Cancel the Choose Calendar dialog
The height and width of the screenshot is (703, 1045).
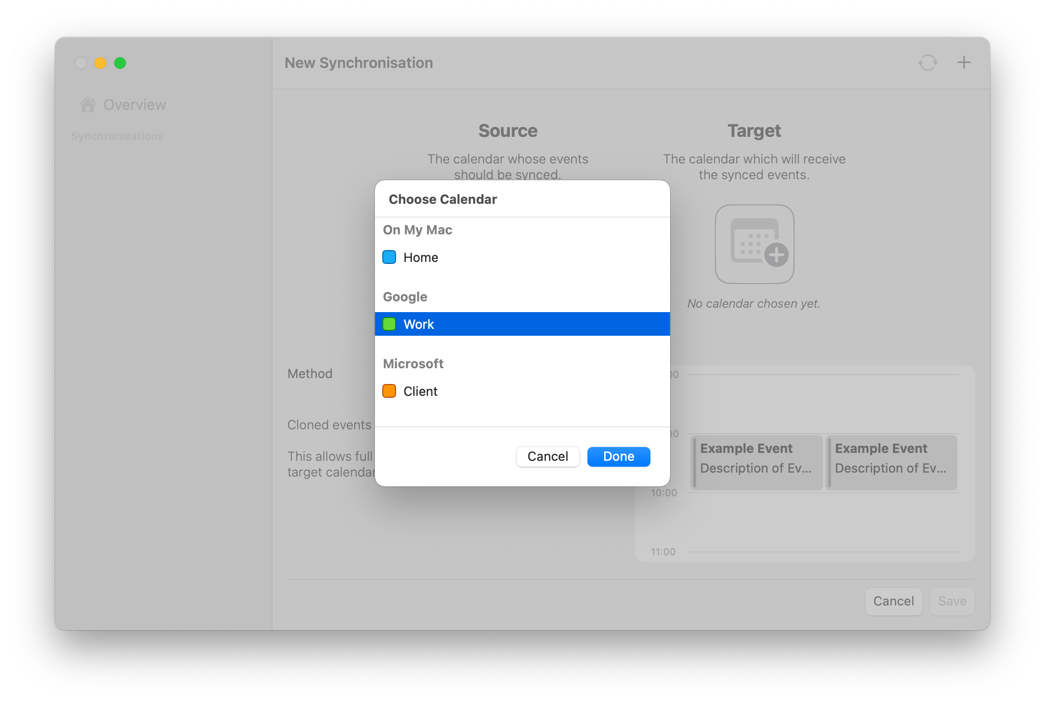548,456
